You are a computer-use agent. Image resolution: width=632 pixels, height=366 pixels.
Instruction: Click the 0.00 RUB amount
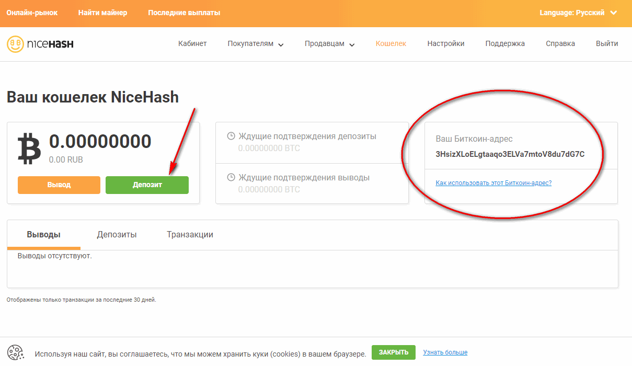(66, 160)
